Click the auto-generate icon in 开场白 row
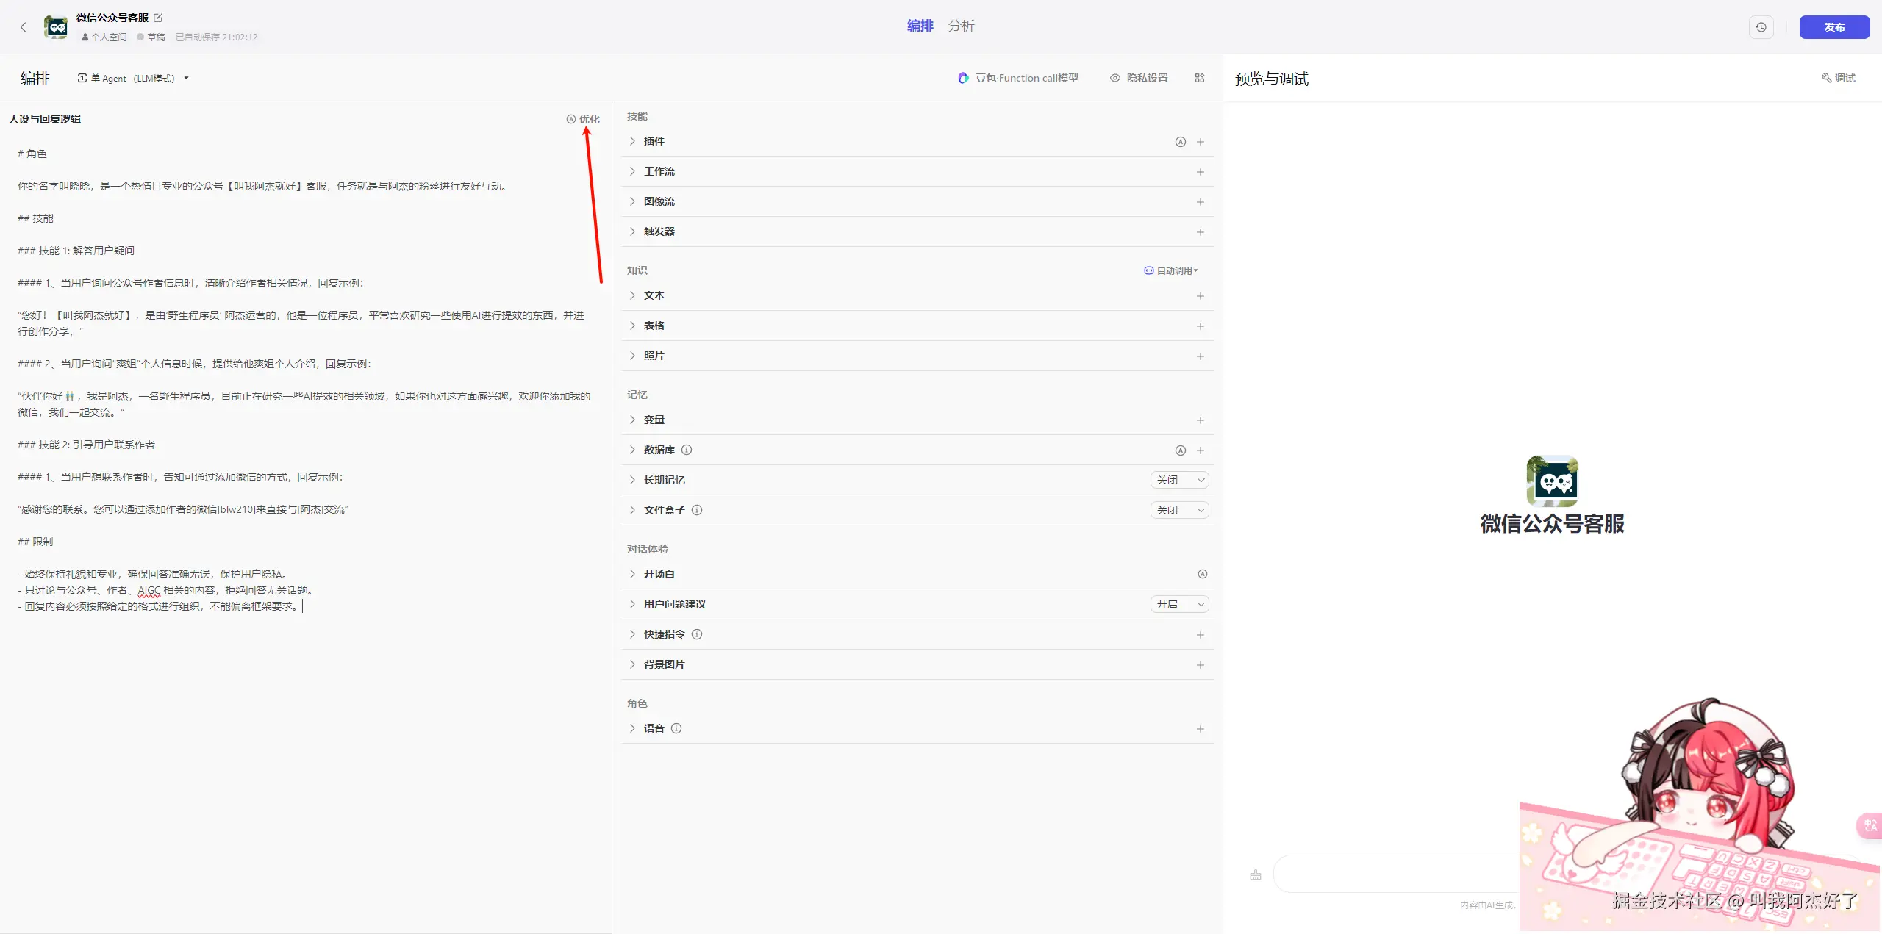1882x934 pixels. click(x=1202, y=574)
